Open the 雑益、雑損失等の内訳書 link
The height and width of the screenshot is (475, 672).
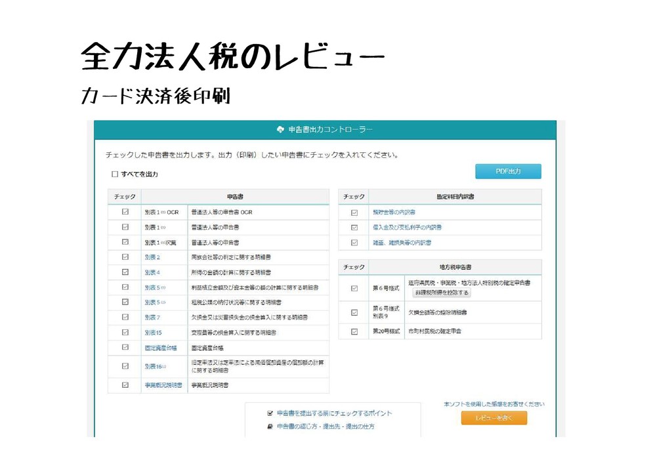402,243
